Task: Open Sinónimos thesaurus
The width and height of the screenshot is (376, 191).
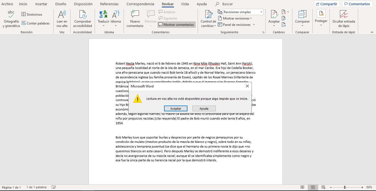Action: pyautogui.click(x=32, y=14)
